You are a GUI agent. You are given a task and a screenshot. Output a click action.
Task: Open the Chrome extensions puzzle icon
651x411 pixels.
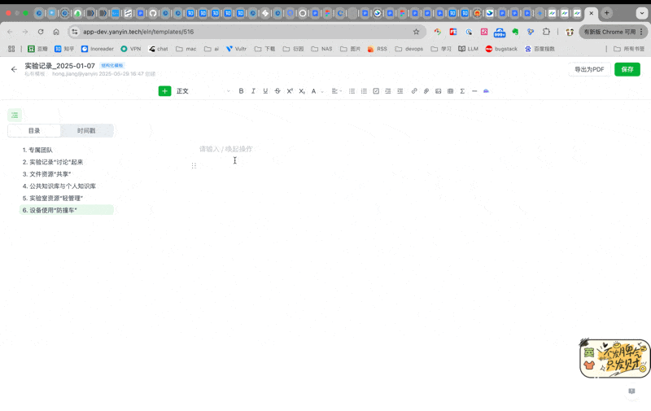coord(546,32)
